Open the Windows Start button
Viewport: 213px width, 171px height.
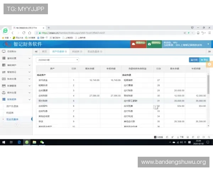click(x=4, y=142)
